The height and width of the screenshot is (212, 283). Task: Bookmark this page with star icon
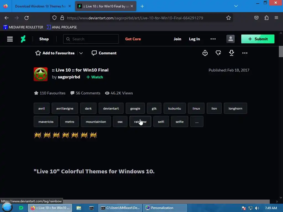click(229, 18)
